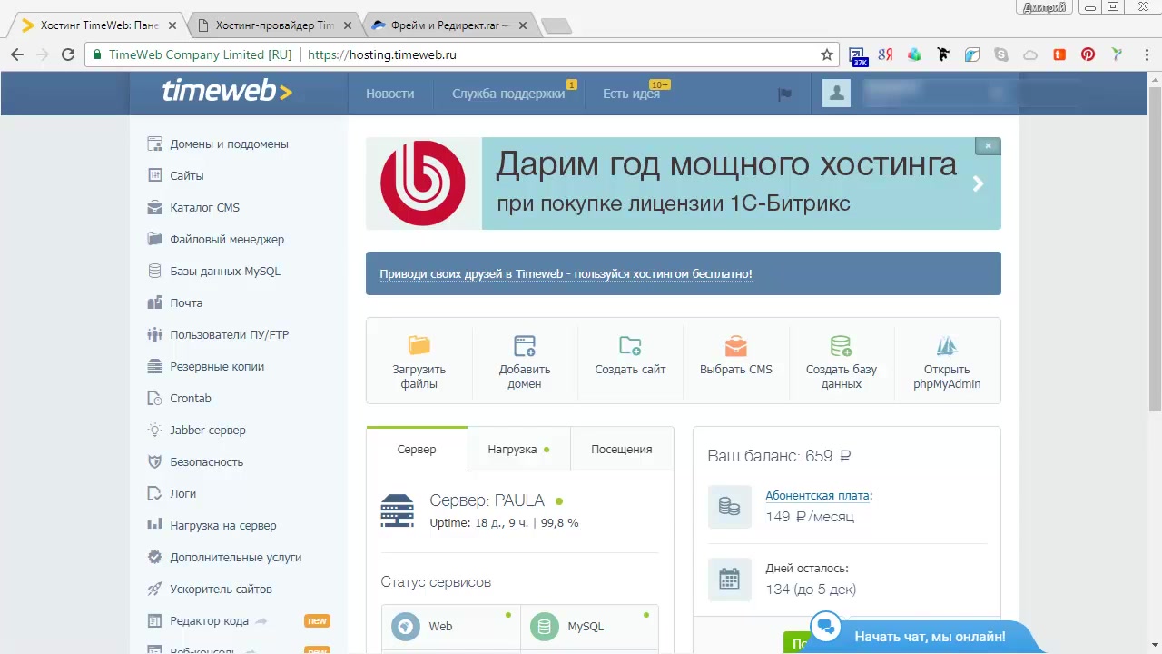Click the Безопасность shield icon

tap(154, 461)
